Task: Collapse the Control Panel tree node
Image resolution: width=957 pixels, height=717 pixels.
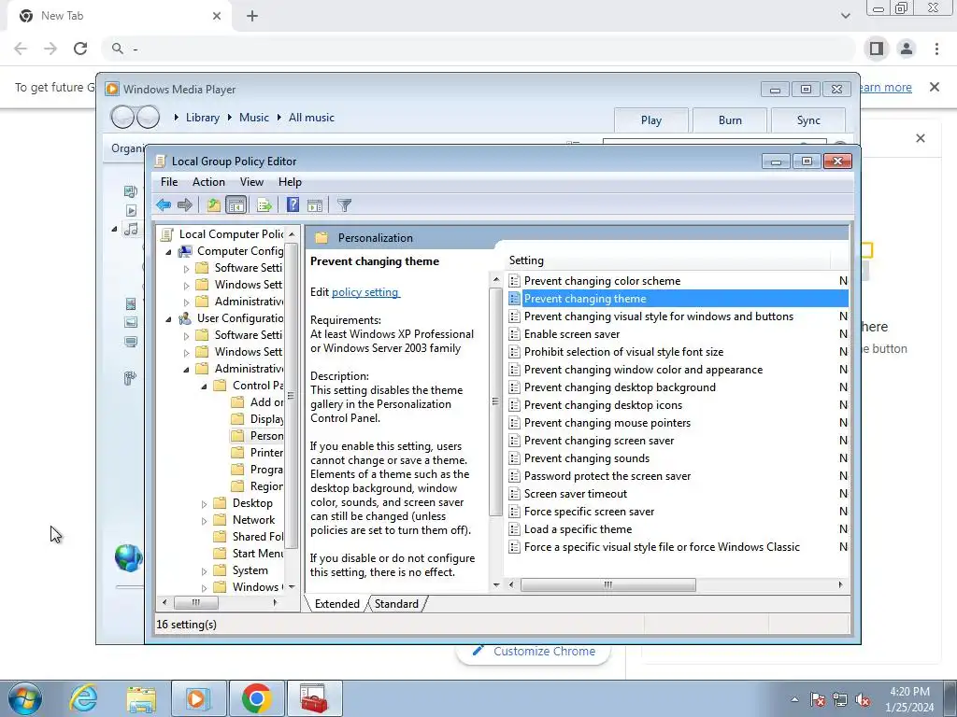Action: pos(204,386)
